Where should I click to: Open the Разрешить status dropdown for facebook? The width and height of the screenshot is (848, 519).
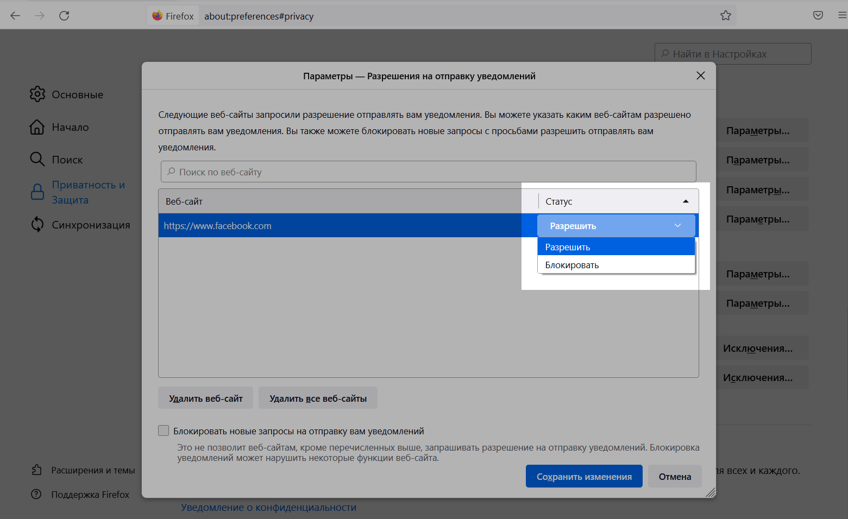[616, 225]
